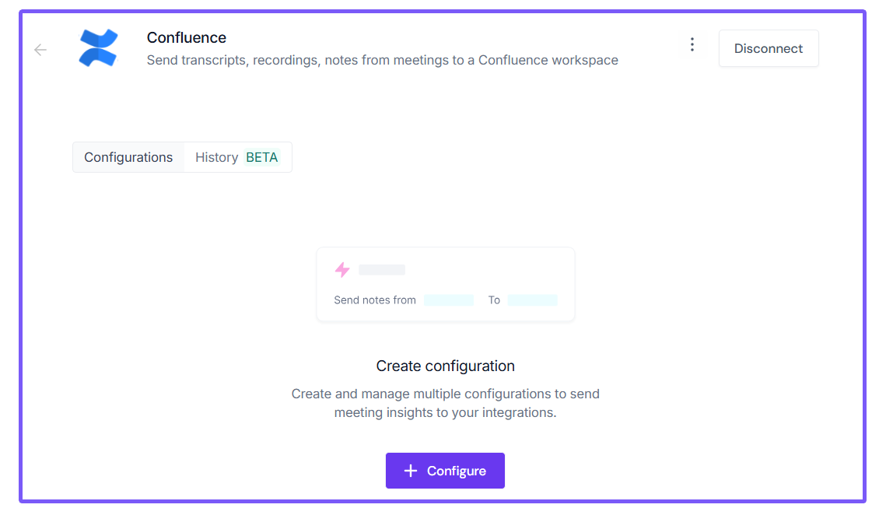
Task: Select the Confluence title text
Action: click(x=187, y=37)
